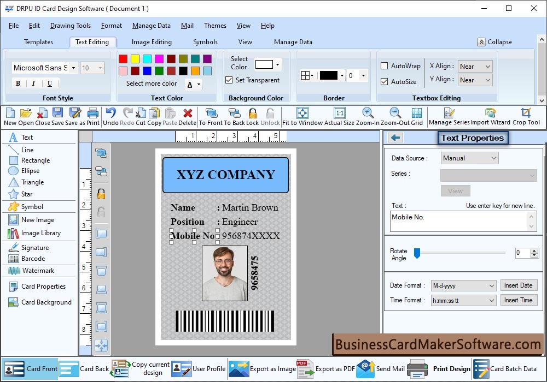Toggle Underline font style
The width and height of the screenshot is (547, 382).
coord(50,83)
